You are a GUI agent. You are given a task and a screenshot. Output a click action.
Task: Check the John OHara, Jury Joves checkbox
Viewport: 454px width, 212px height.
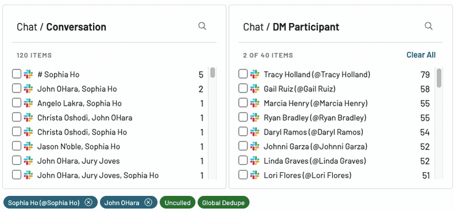[17, 160]
